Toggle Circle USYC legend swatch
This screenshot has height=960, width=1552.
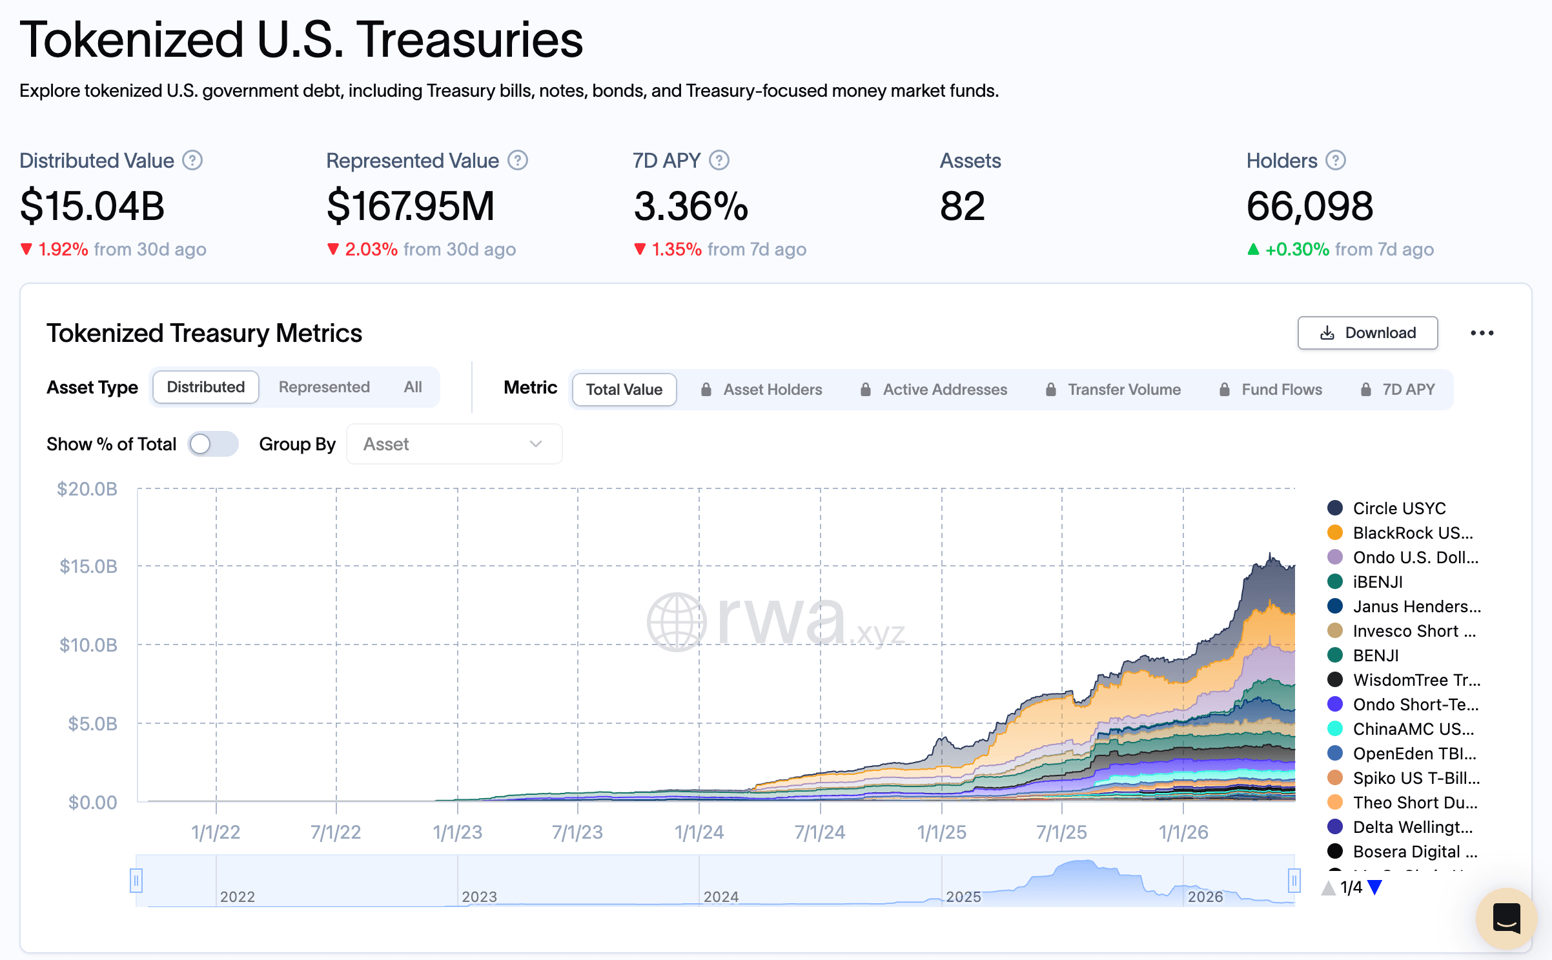[x=1335, y=508]
